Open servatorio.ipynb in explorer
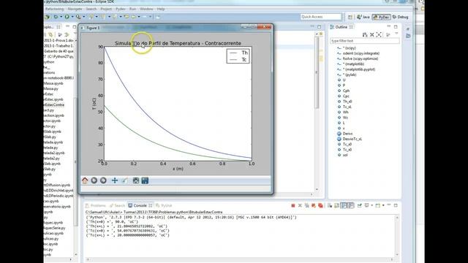The height and width of the screenshot is (263, 468). click(x=57, y=207)
